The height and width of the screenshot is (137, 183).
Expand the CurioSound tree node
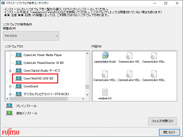(10, 86)
